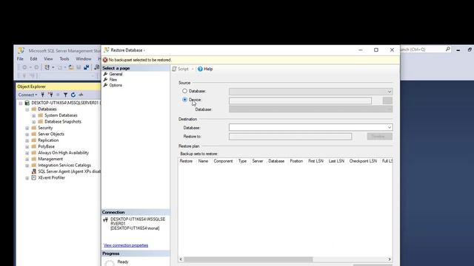Expand the Replication node
The width and height of the screenshot is (474, 266).
(27, 140)
